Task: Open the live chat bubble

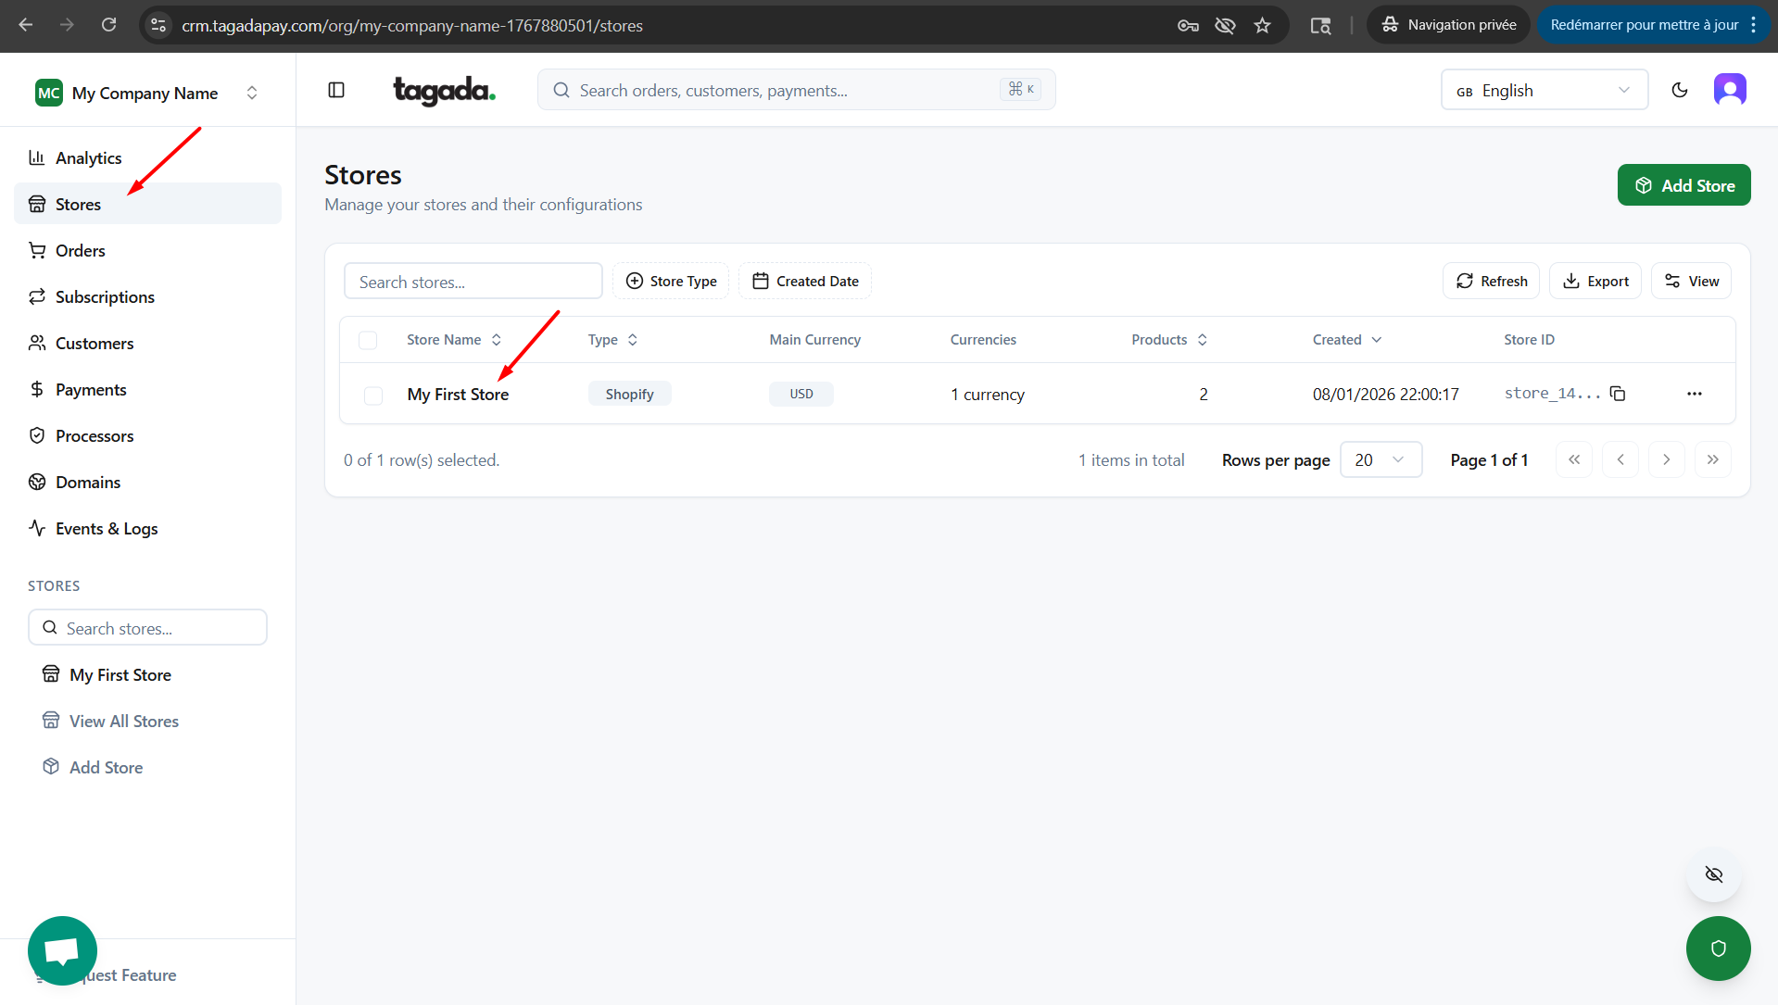Action: tap(62, 950)
